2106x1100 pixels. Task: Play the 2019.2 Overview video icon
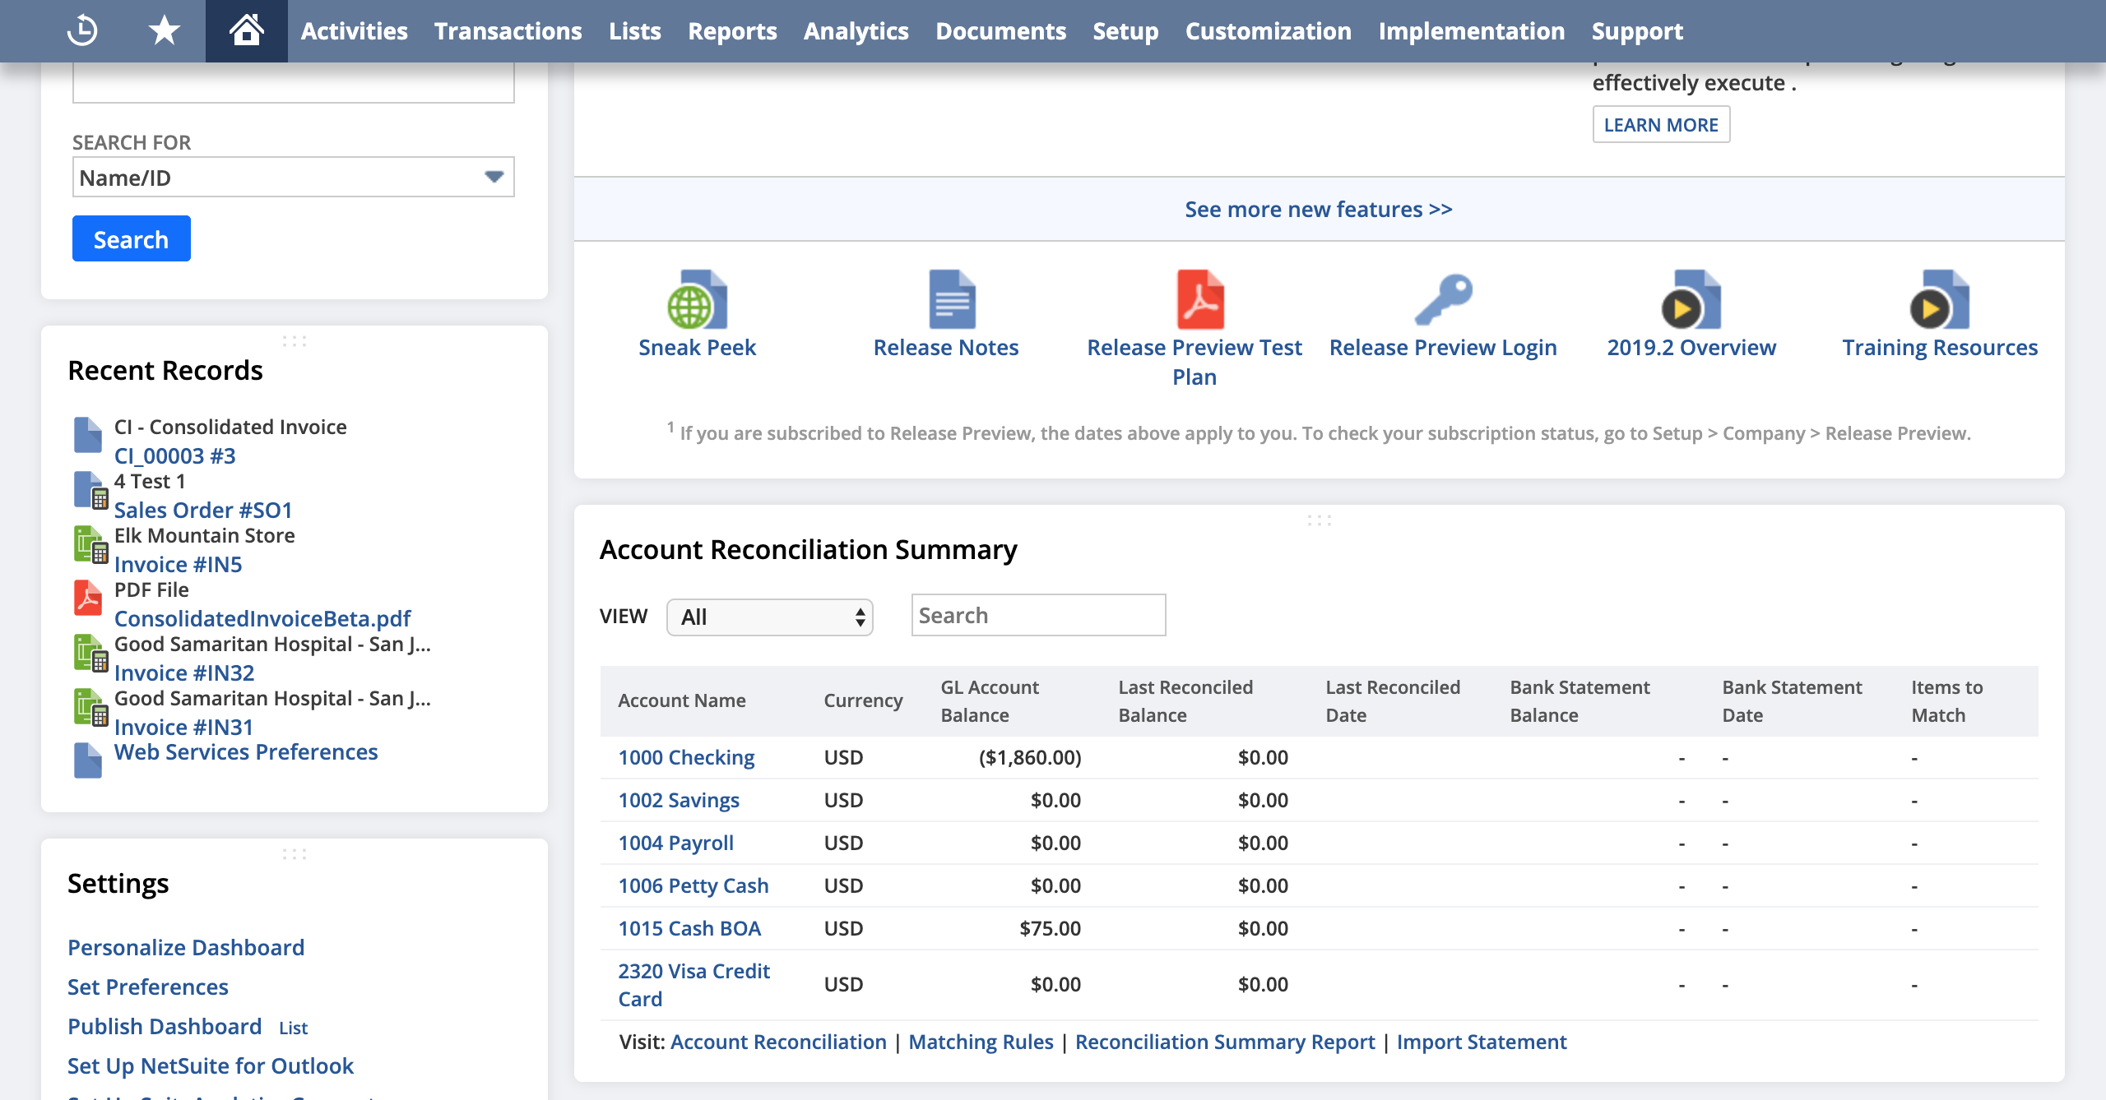click(x=1691, y=300)
